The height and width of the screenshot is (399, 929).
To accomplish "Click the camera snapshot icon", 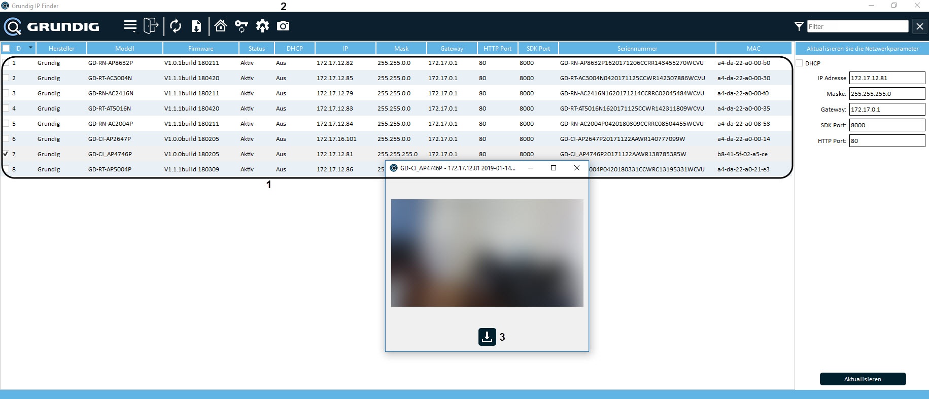I will pyautogui.click(x=283, y=26).
